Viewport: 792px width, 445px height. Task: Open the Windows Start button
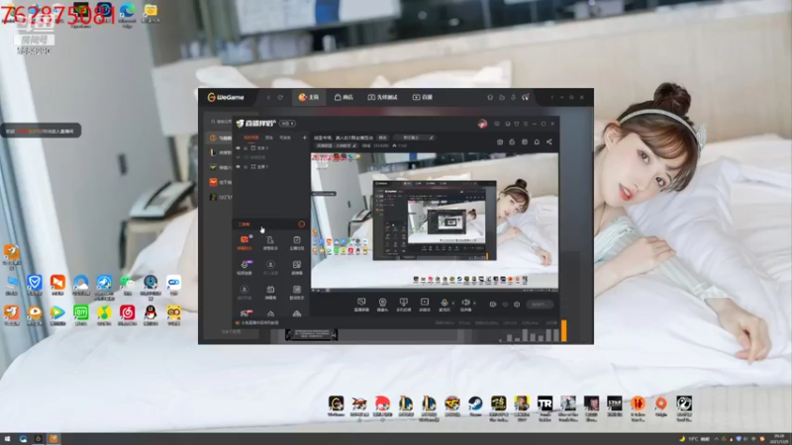pyautogui.click(x=7, y=439)
